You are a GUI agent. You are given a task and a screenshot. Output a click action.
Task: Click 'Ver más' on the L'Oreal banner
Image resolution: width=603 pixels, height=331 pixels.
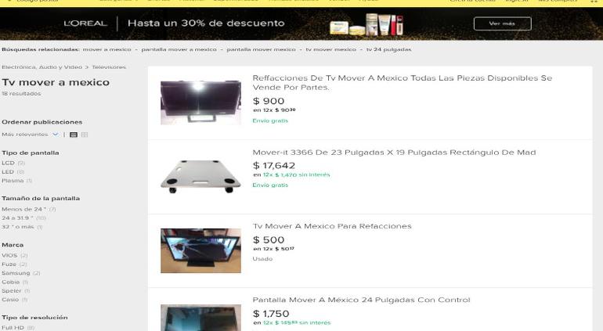click(x=502, y=23)
